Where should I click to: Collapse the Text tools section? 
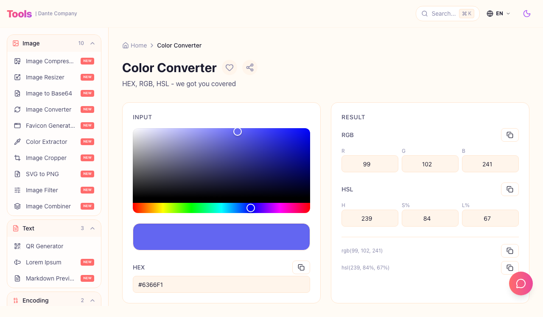(92, 228)
